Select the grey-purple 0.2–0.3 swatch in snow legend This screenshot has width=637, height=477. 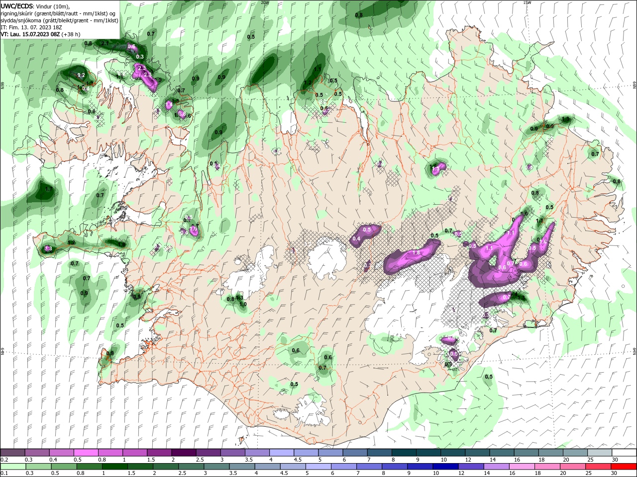coord(12,452)
